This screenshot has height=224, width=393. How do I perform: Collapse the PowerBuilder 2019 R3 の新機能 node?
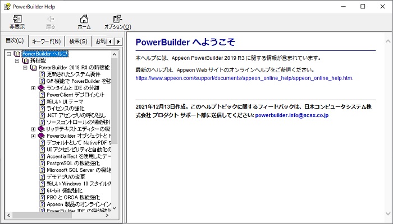click(25, 68)
